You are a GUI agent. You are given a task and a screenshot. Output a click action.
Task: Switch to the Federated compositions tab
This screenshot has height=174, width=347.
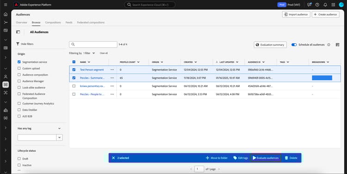(91, 23)
